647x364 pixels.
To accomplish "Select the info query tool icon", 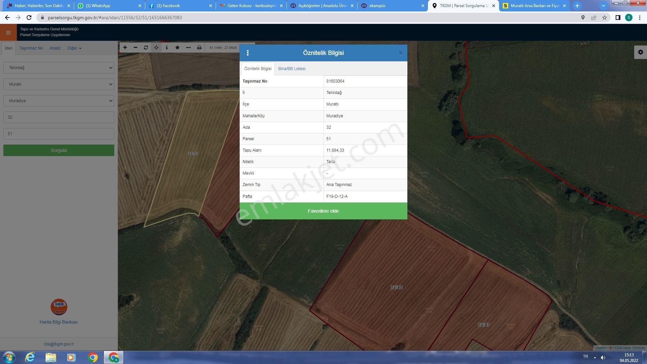I will point(167,48).
